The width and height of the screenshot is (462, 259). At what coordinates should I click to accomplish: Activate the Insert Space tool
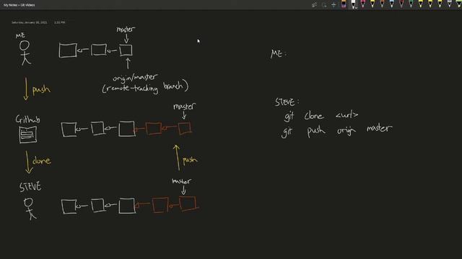334,5
